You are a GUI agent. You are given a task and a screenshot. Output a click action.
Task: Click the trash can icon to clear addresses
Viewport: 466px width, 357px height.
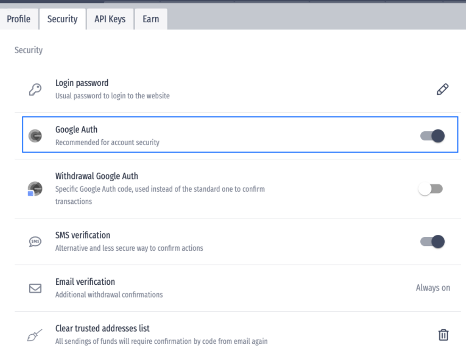click(x=443, y=335)
